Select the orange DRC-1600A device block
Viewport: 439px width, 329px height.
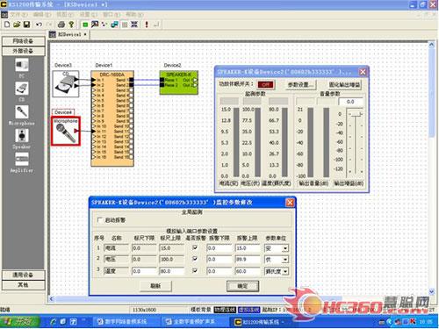[112, 118]
